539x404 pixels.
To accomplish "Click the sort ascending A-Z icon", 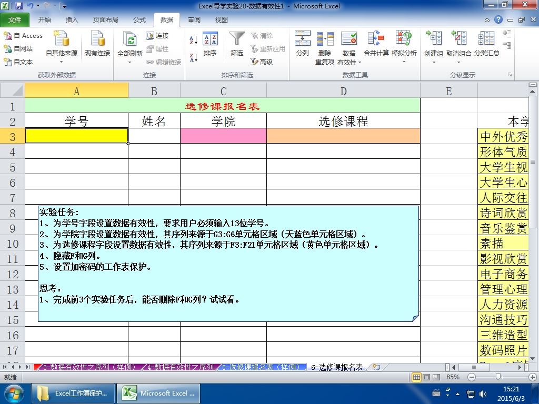I will (194, 40).
